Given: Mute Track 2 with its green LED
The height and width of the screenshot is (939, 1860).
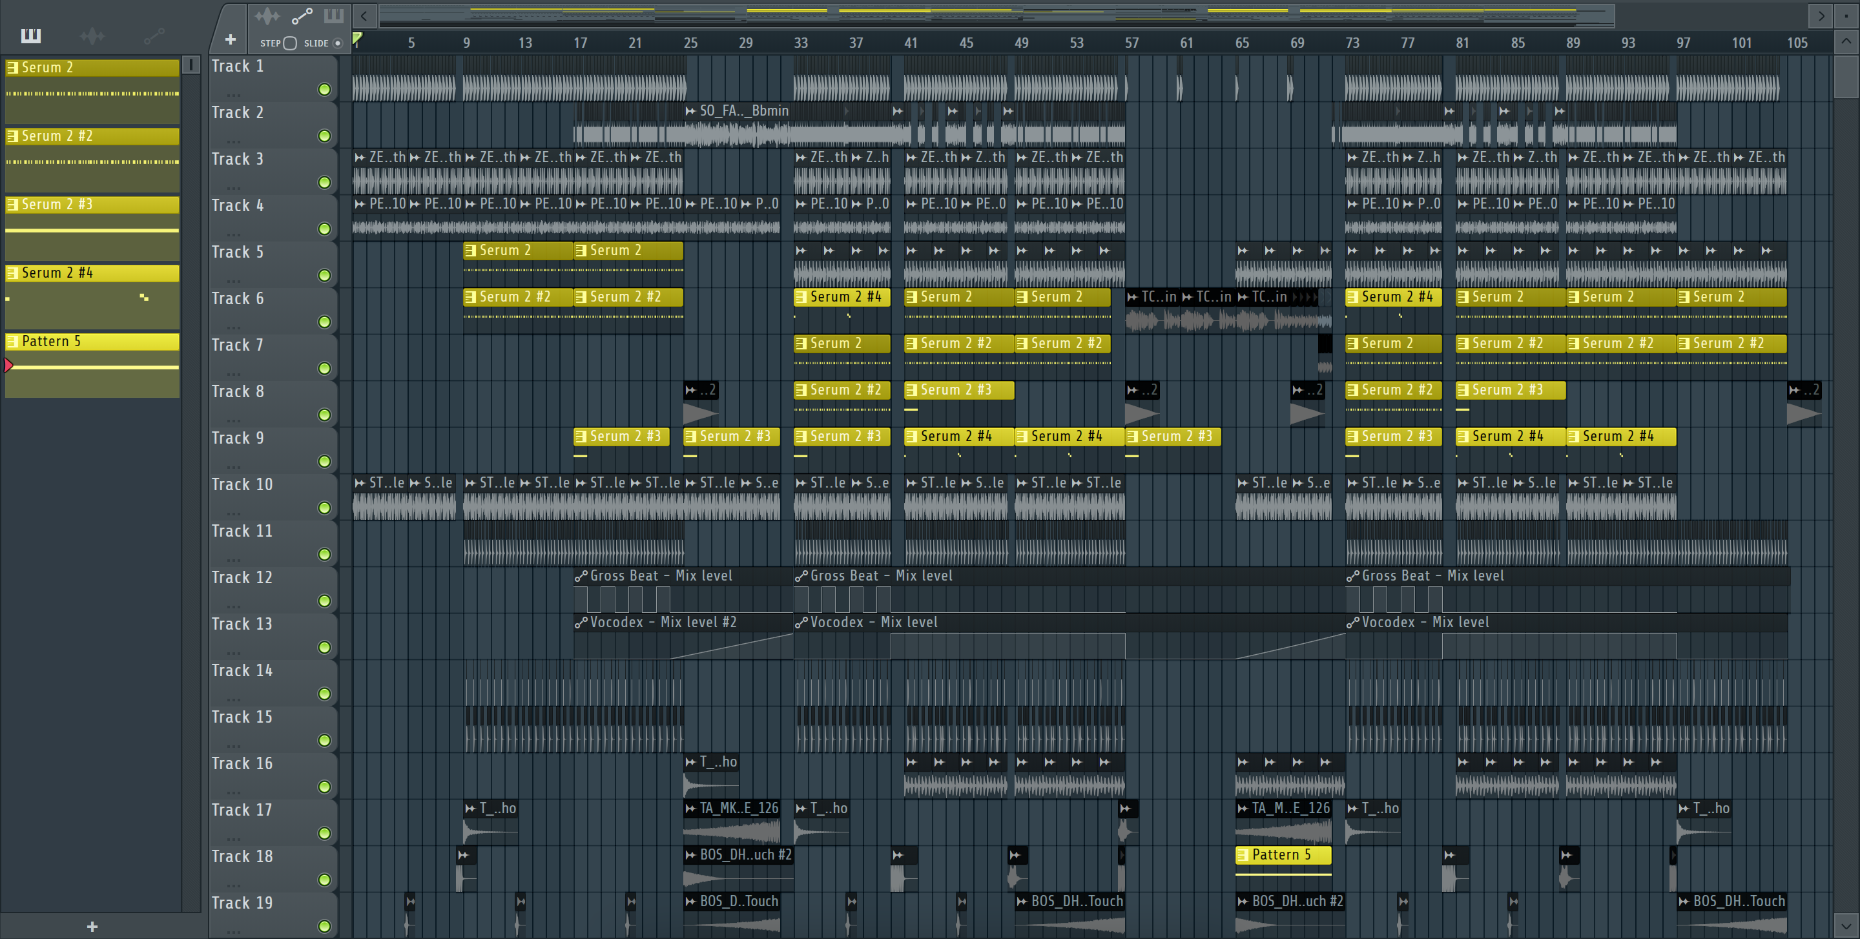Looking at the screenshot, I should (x=325, y=136).
